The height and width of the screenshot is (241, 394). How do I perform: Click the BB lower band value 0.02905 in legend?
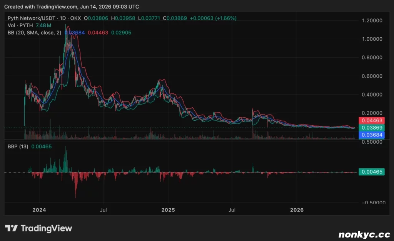pos(121,33)
